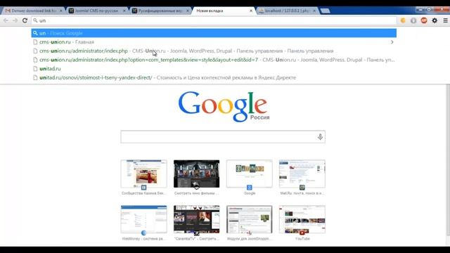
Task: Expand the arrow beside cms-union.ru suggestion
Action: click(x=392, y=42)
